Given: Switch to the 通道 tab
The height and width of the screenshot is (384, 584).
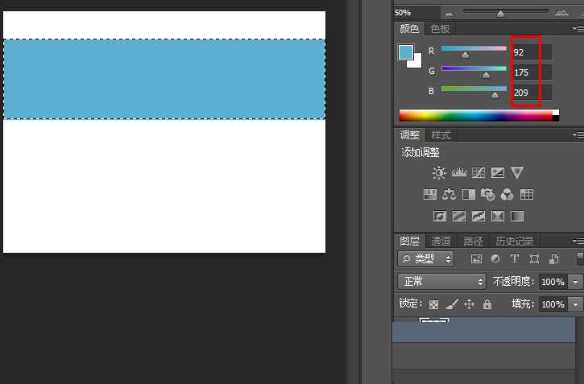Looking at the screenshot, I should click(x=441, y=242).
